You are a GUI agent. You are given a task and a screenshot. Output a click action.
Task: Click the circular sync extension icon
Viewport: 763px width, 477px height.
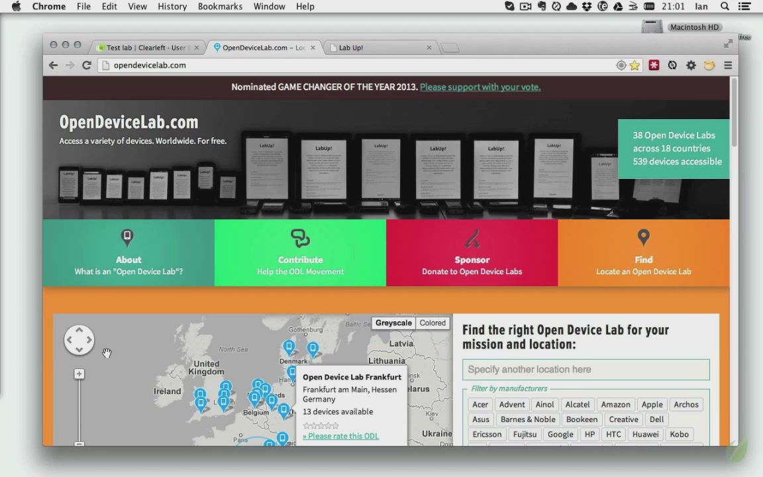672,65
